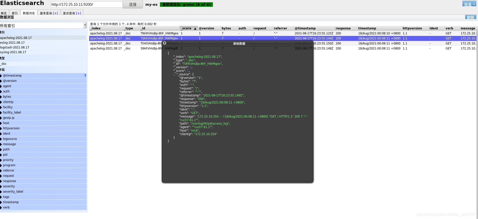Expand the geoip.ip field filter

[x=43, y=118]
